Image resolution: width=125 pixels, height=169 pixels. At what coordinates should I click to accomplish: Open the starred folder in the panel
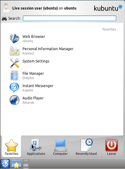coord(16,164)
